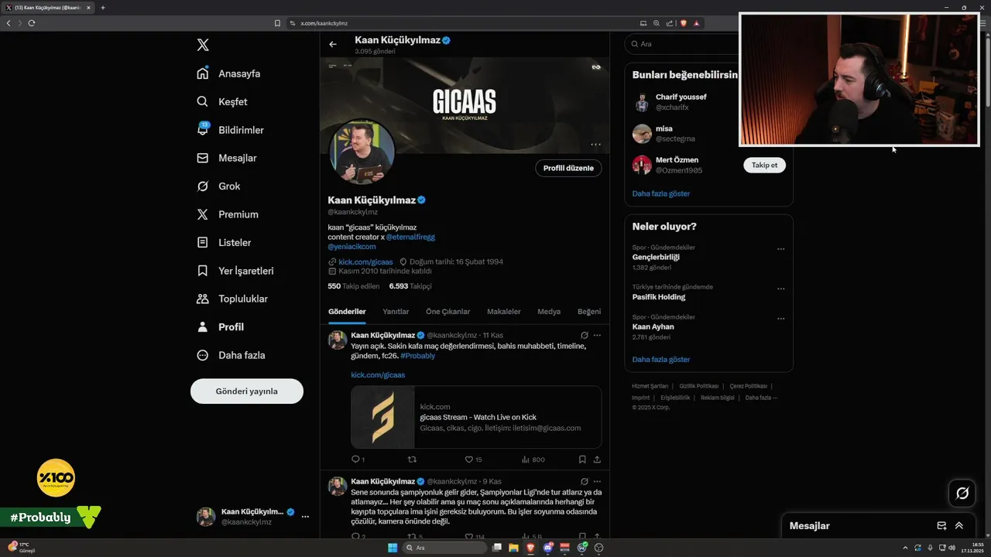Open Grok icon in sidebar

(x=203, y=186)
